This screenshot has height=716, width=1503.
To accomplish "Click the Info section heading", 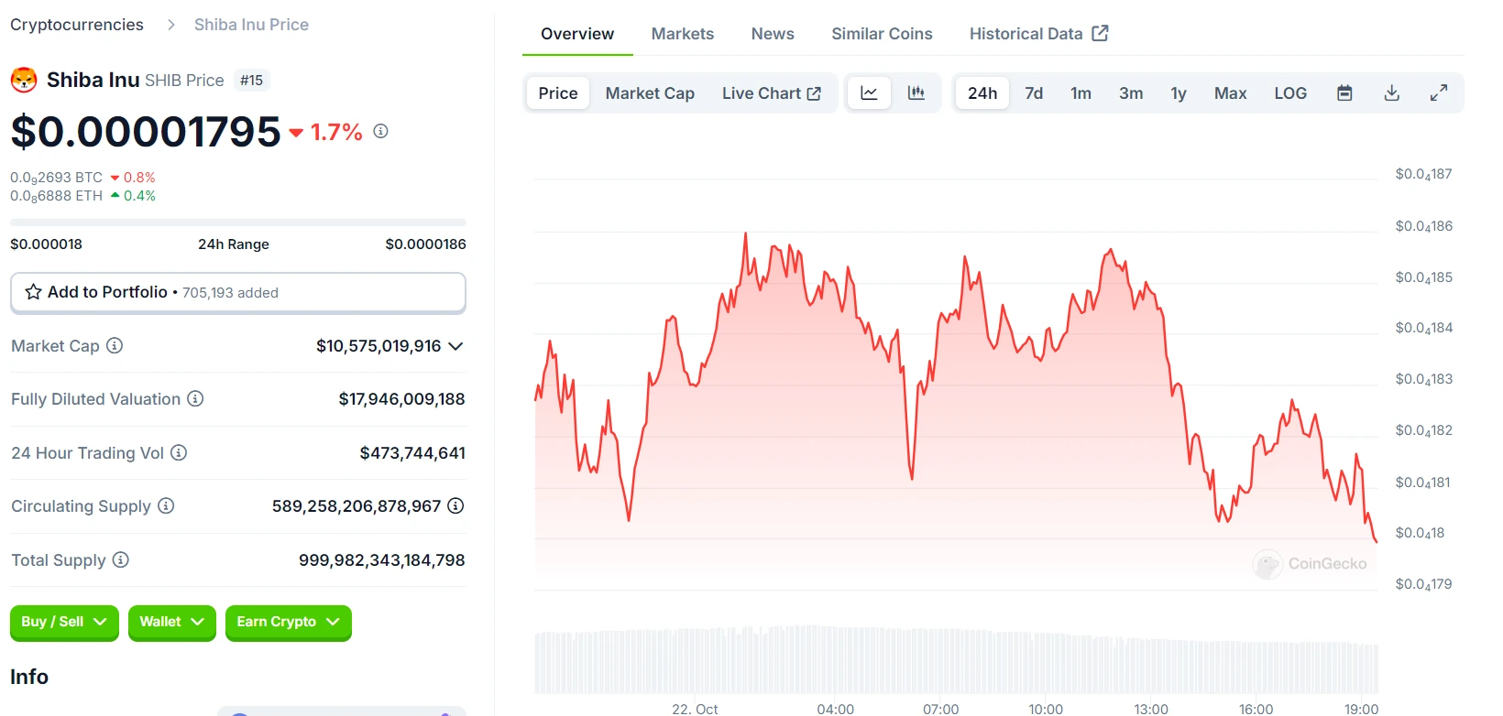I will 29,677.
